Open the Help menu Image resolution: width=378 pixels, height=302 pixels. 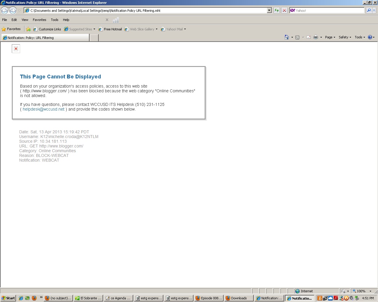coord(66,20)
